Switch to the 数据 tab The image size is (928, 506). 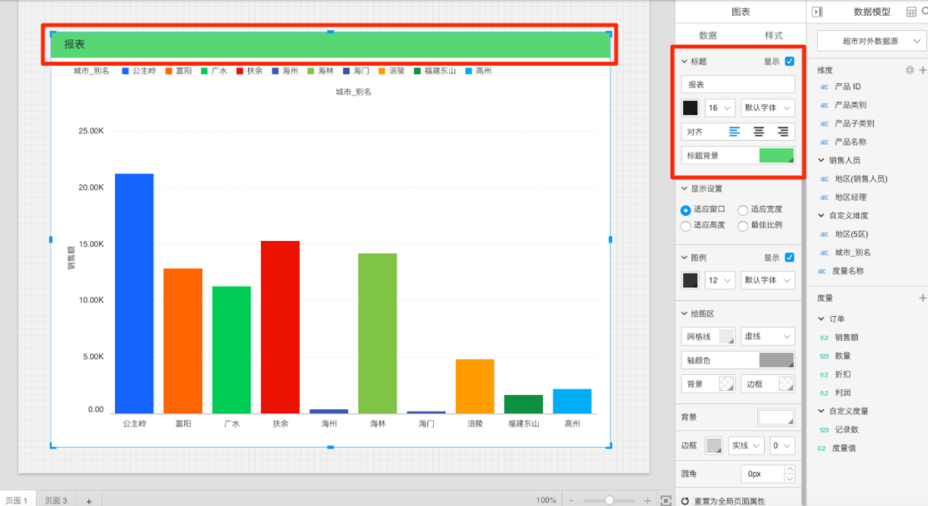tap(708, 36)
